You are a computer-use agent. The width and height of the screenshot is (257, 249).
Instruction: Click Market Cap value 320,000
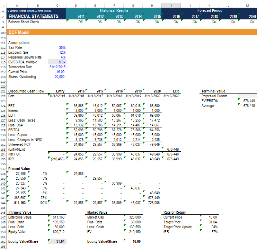(135, 217)
